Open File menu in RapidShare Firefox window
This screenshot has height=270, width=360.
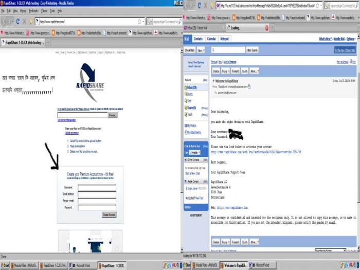tap(3, 11)
